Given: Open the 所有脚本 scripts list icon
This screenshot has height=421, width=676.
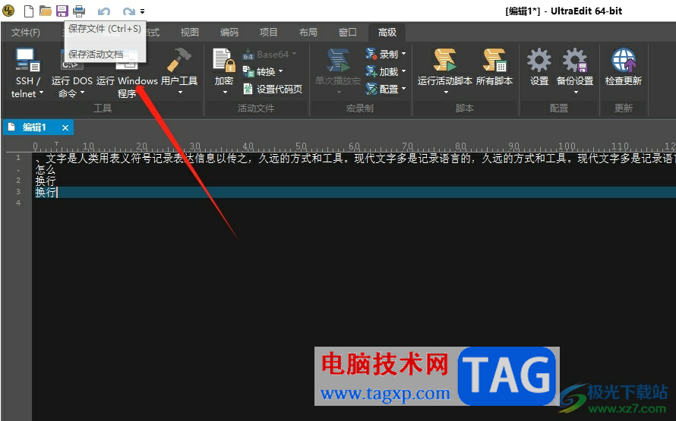Looking at the screenshot, I should coord(494,60).
